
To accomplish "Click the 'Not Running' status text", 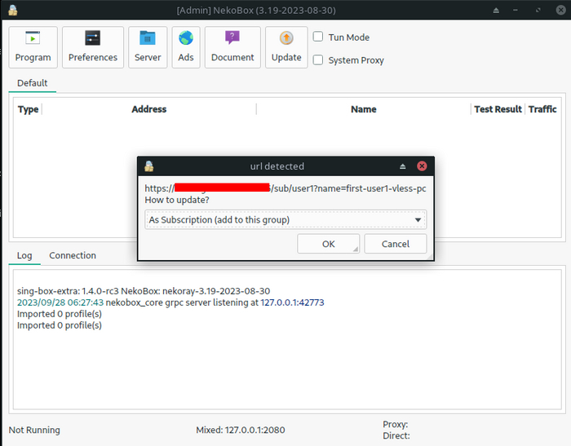I will pyautogui.click(x=34, y=430).
